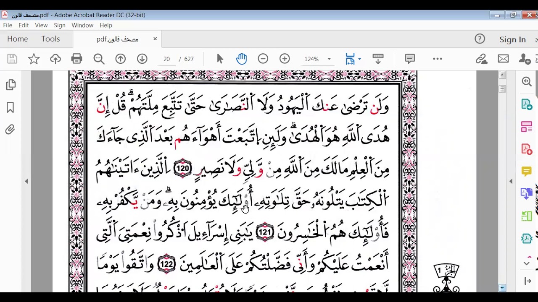Click the Save file icon
The image size is (538, 302).
pyautogui.click(x=12, y=59)
